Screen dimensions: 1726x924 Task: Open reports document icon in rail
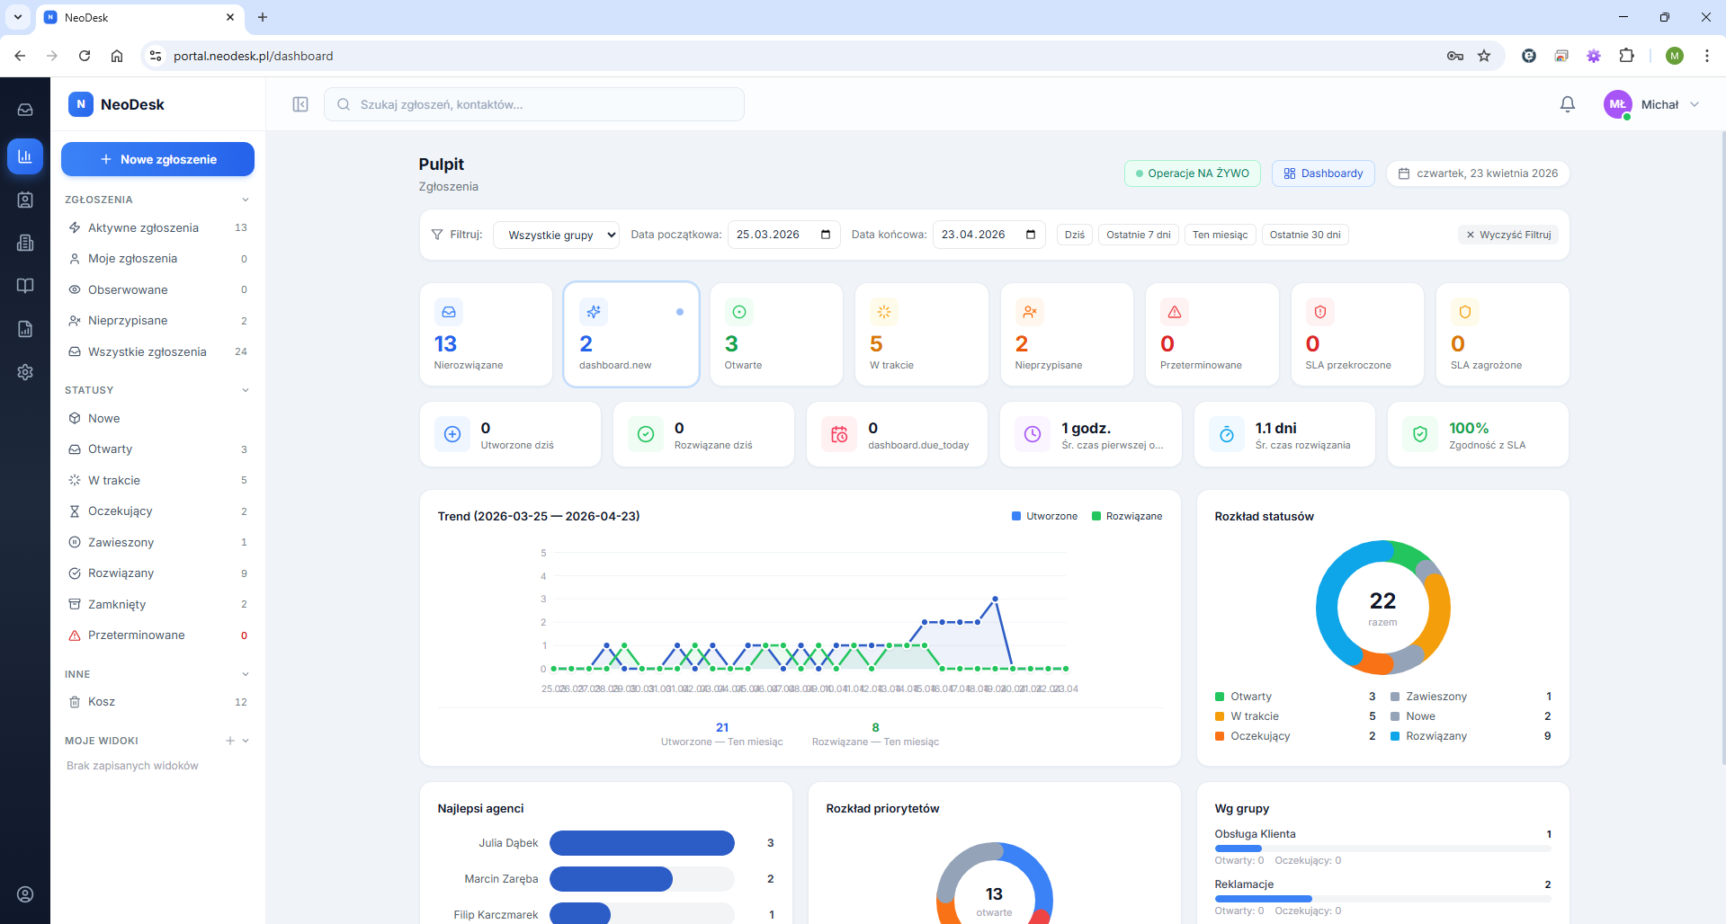(25, 329)
